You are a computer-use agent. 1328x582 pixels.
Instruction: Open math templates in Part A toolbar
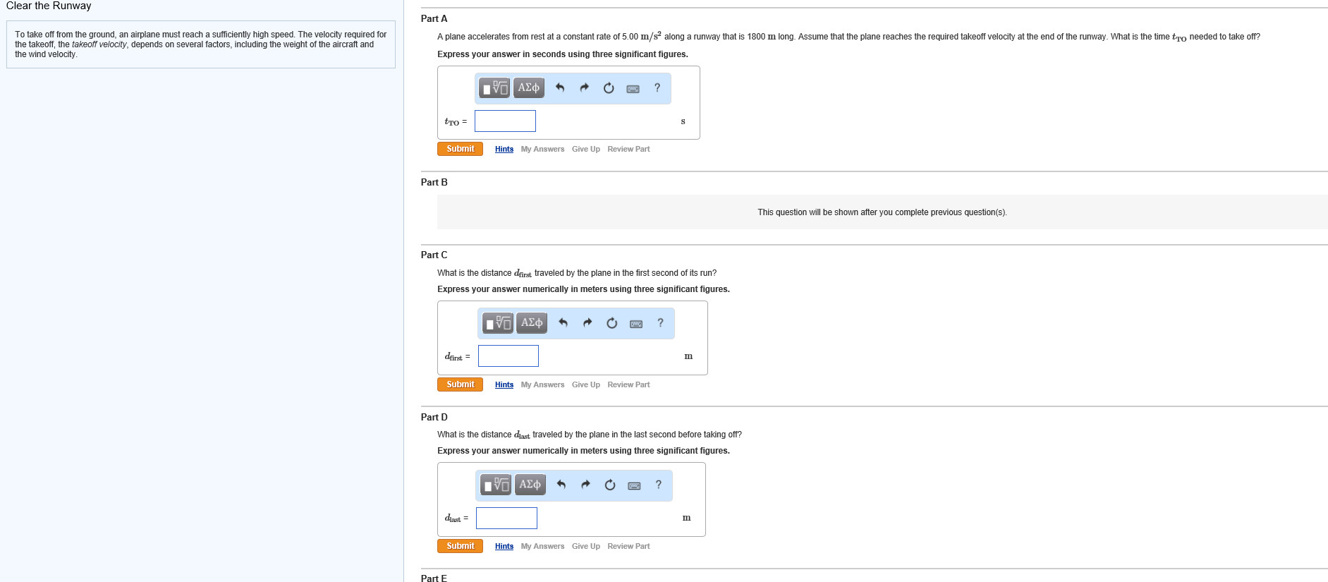click(x=494, y=88)
